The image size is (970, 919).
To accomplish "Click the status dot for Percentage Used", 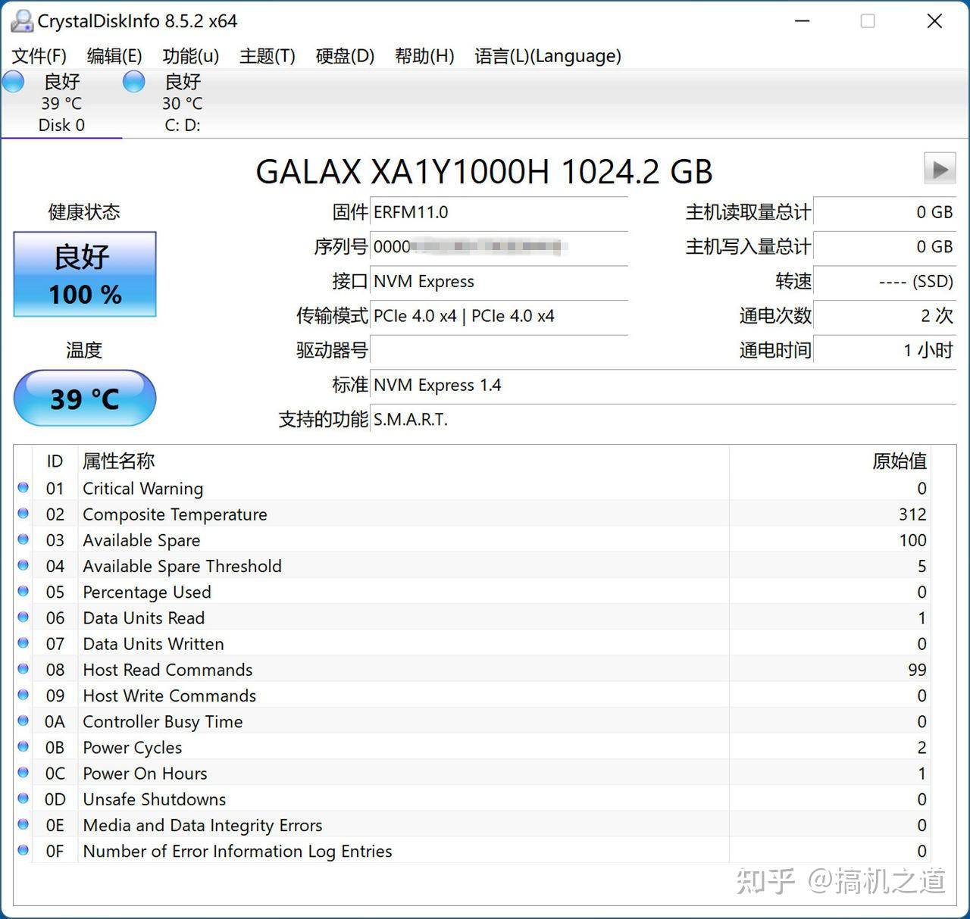I will 23,591.
